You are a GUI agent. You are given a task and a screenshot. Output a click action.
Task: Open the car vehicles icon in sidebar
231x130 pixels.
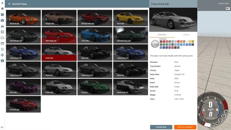[x=3, y=26]
